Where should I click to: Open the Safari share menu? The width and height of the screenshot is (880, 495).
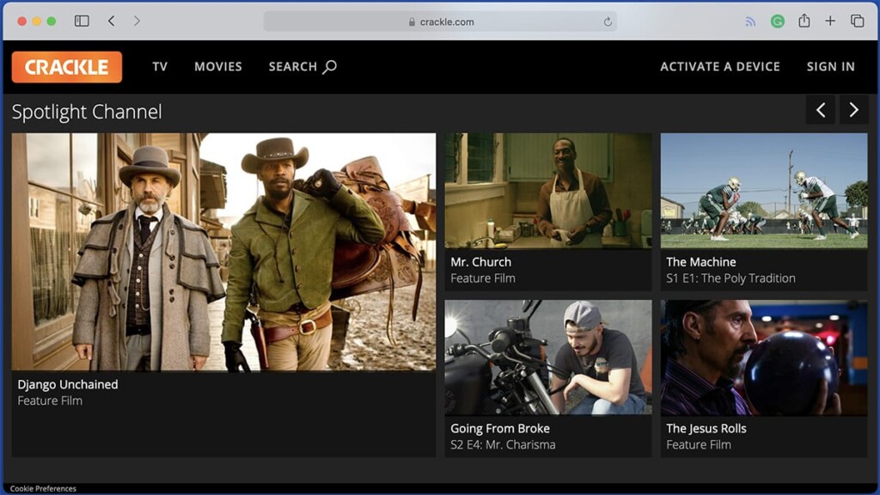(804, 21)
